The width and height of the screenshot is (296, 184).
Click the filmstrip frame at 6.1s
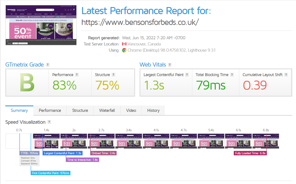pos(239,141)
